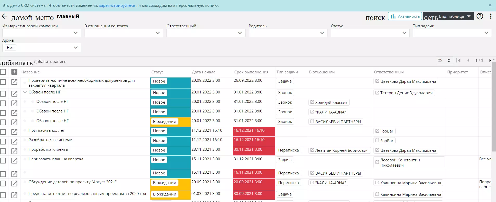496x202 pixels.
Task: Go to previous page arrow
Action: [x=468, y=60]
